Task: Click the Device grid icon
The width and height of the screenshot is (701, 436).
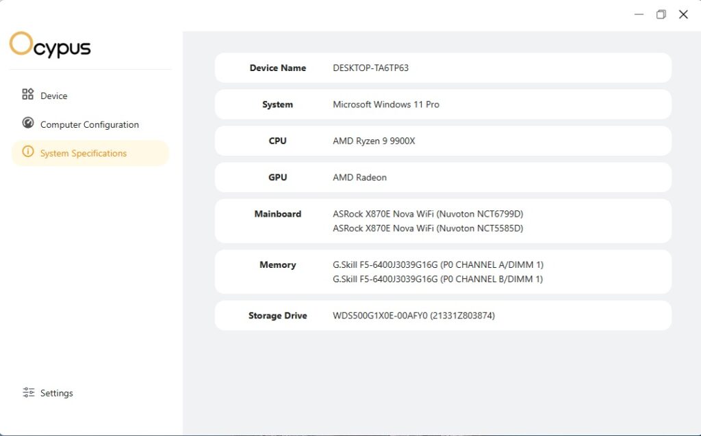Action: pyautogui.click(x=27, y=94)
